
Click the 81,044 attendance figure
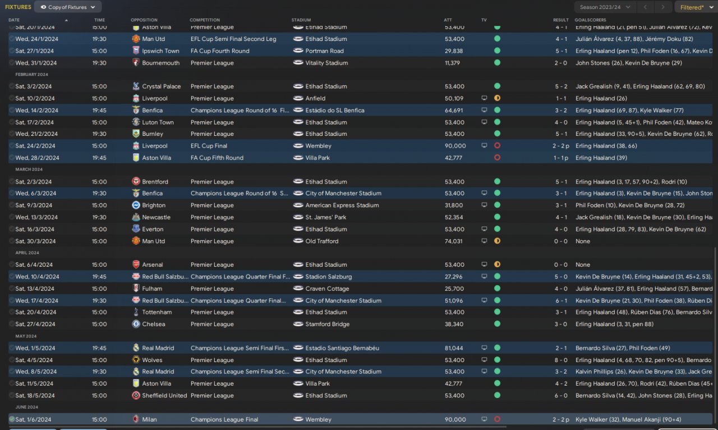[x=454, y=348]
